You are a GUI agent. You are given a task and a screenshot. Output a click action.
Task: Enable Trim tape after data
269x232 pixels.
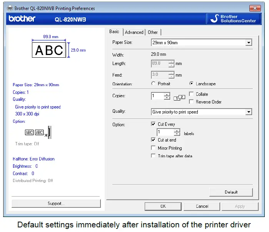[x=154, y=156]
